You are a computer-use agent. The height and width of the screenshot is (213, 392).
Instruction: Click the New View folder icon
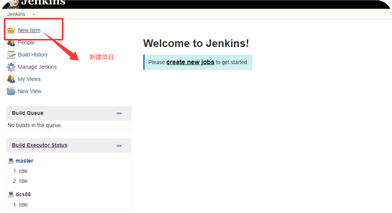[11, 91]
